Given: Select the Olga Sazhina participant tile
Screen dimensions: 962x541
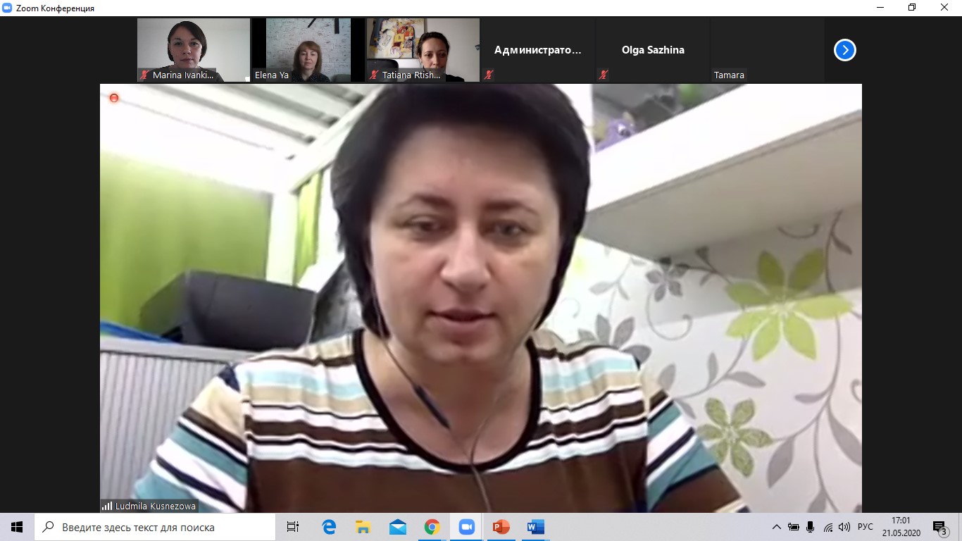Looking at the screenshot, I should click(653, 50).
